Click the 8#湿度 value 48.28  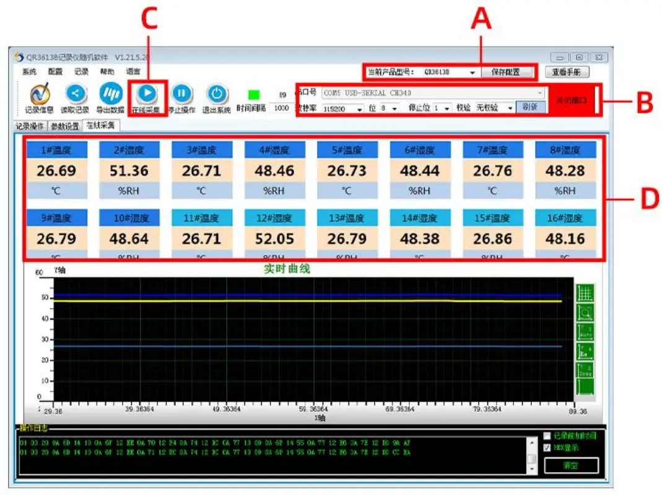tap(565, 170)
